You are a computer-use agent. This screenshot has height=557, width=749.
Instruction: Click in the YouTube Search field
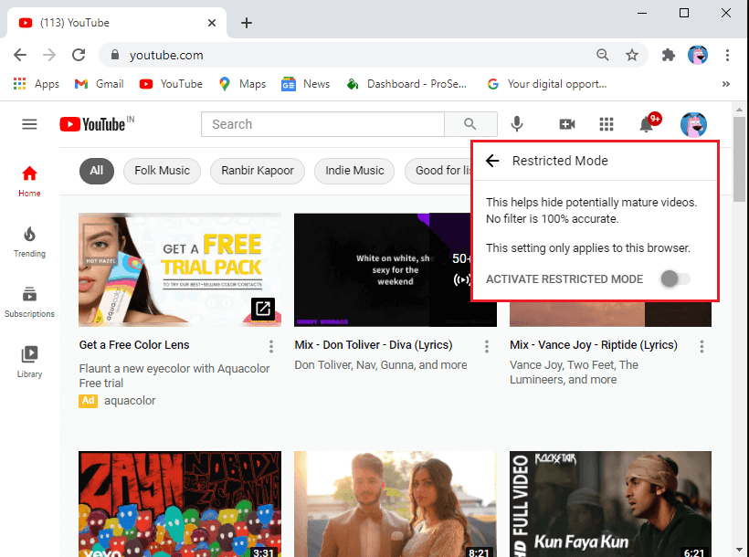323,124
